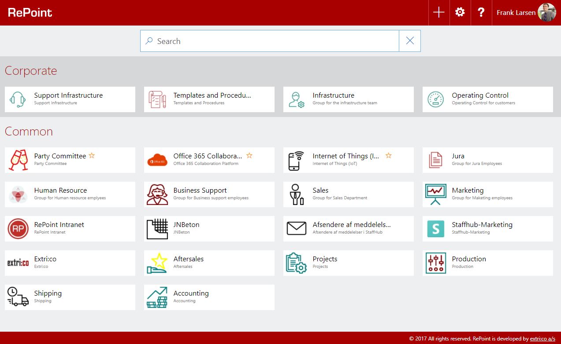561x344 pixels.
Task: Click the JNBeton grid icon
Action: 157,229
